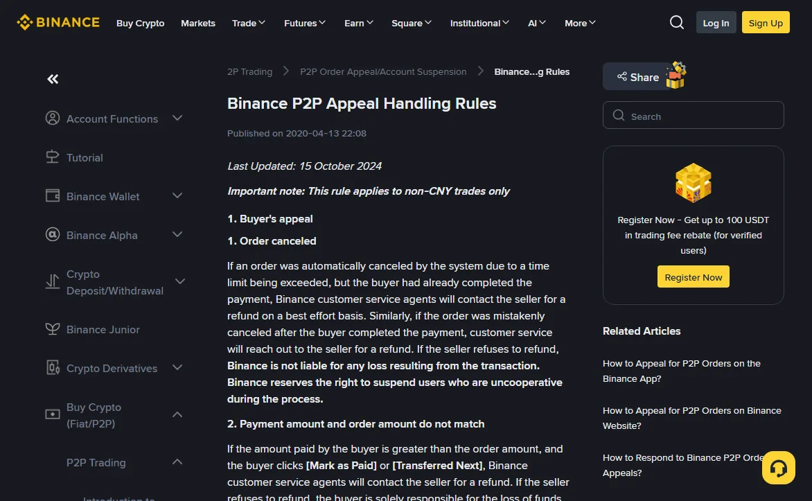This screenshot has height=501, width=812.
Task: Select Binance Junior in the sidebar
Action: pyautogui.click(x=103, y=330)
